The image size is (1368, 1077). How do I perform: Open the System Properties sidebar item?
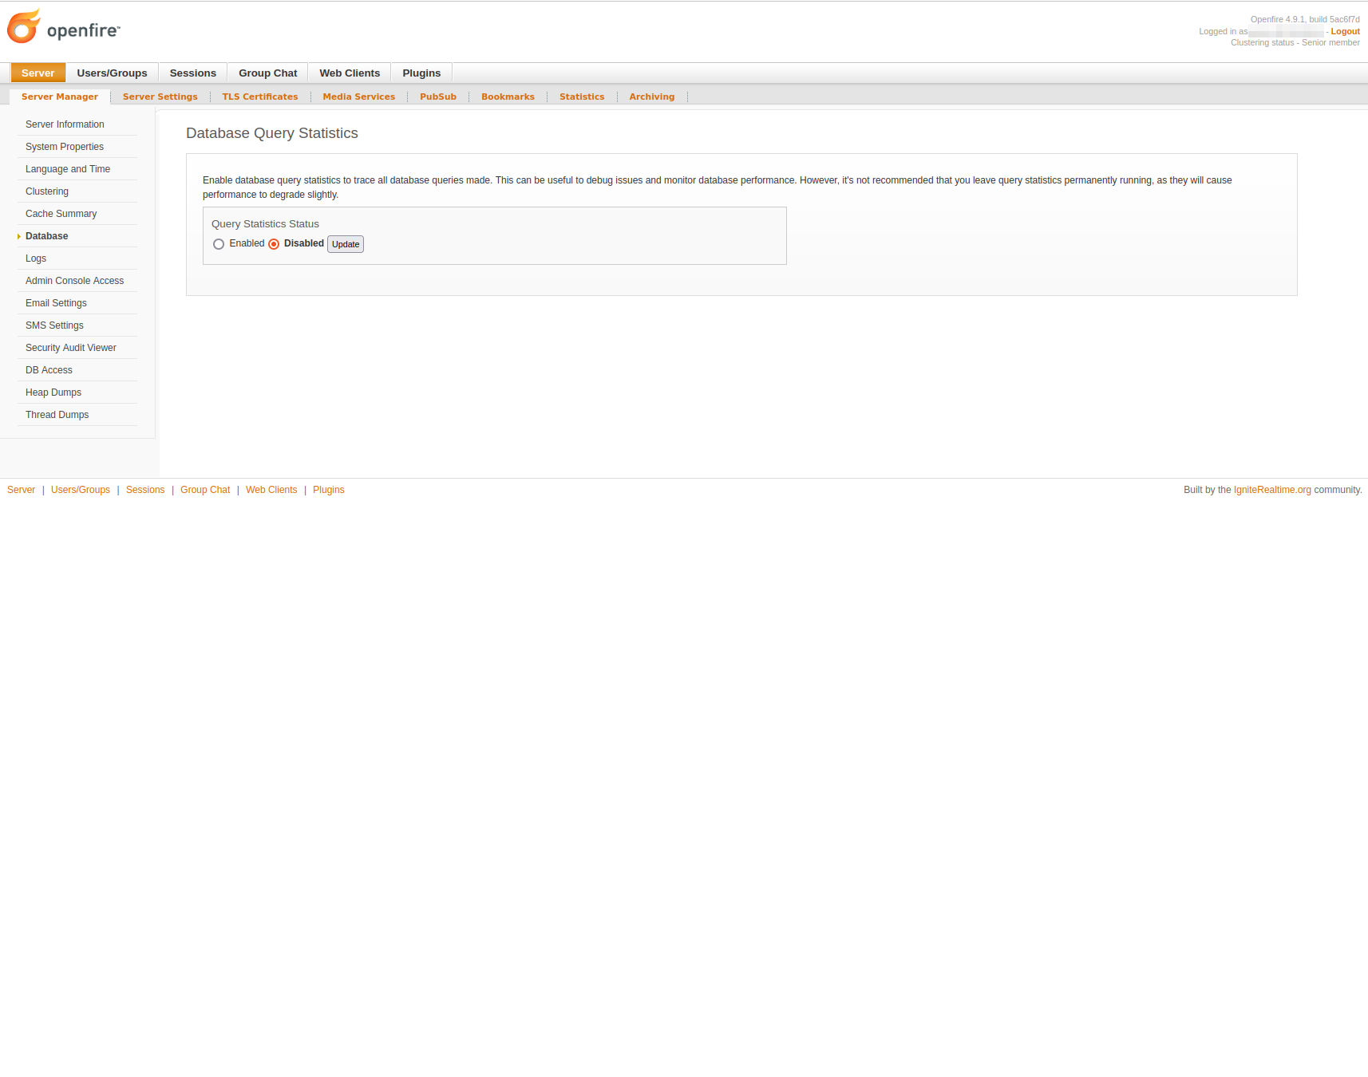click(65, 147)
